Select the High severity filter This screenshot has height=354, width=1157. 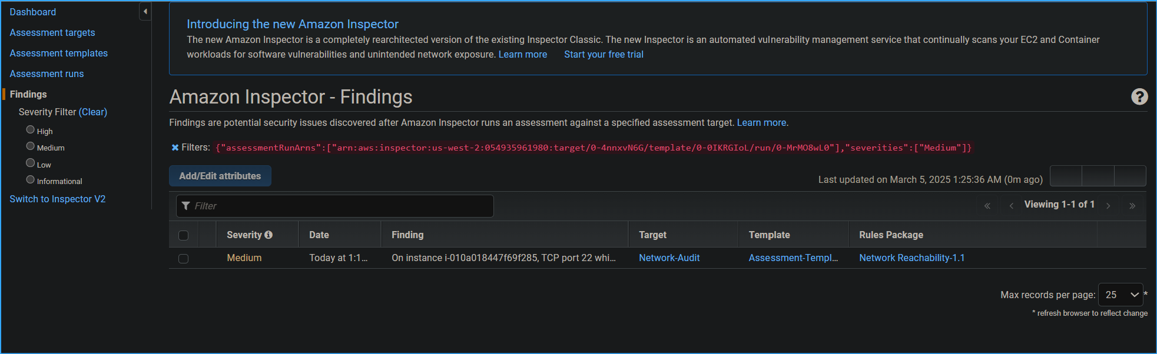click(31, 129)
